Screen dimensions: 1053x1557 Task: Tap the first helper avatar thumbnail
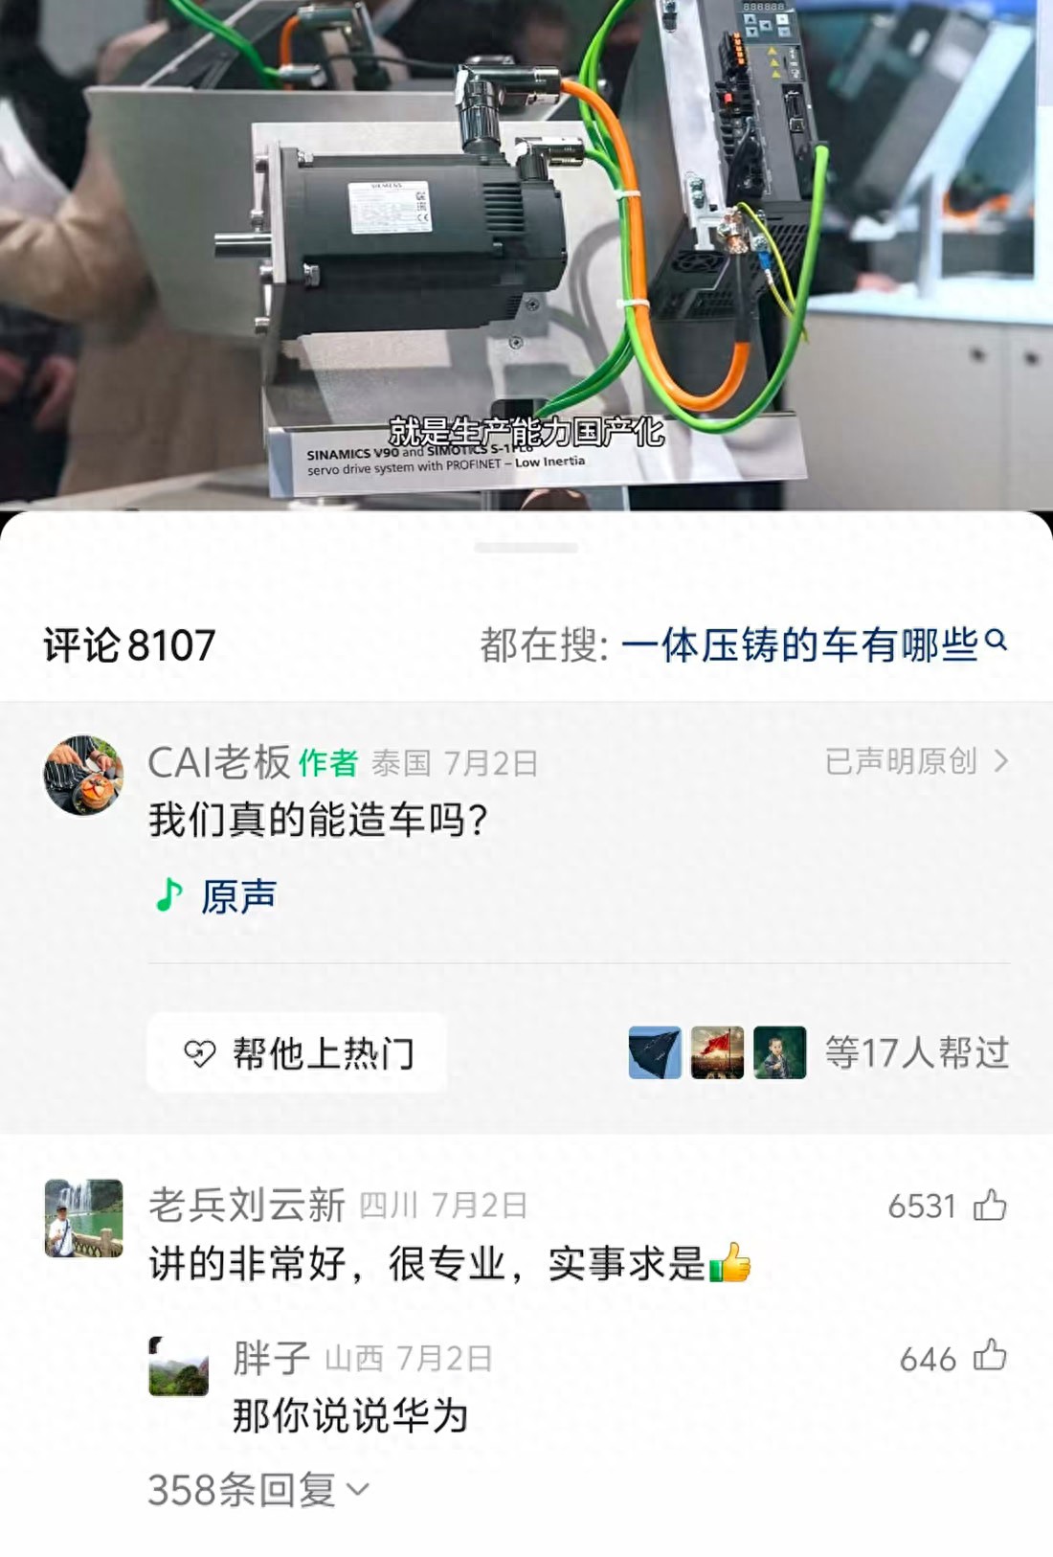click(655, 1052)
